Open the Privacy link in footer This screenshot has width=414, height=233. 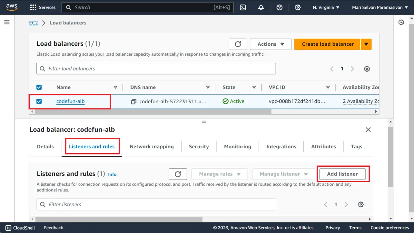click(x=333, y=228)
